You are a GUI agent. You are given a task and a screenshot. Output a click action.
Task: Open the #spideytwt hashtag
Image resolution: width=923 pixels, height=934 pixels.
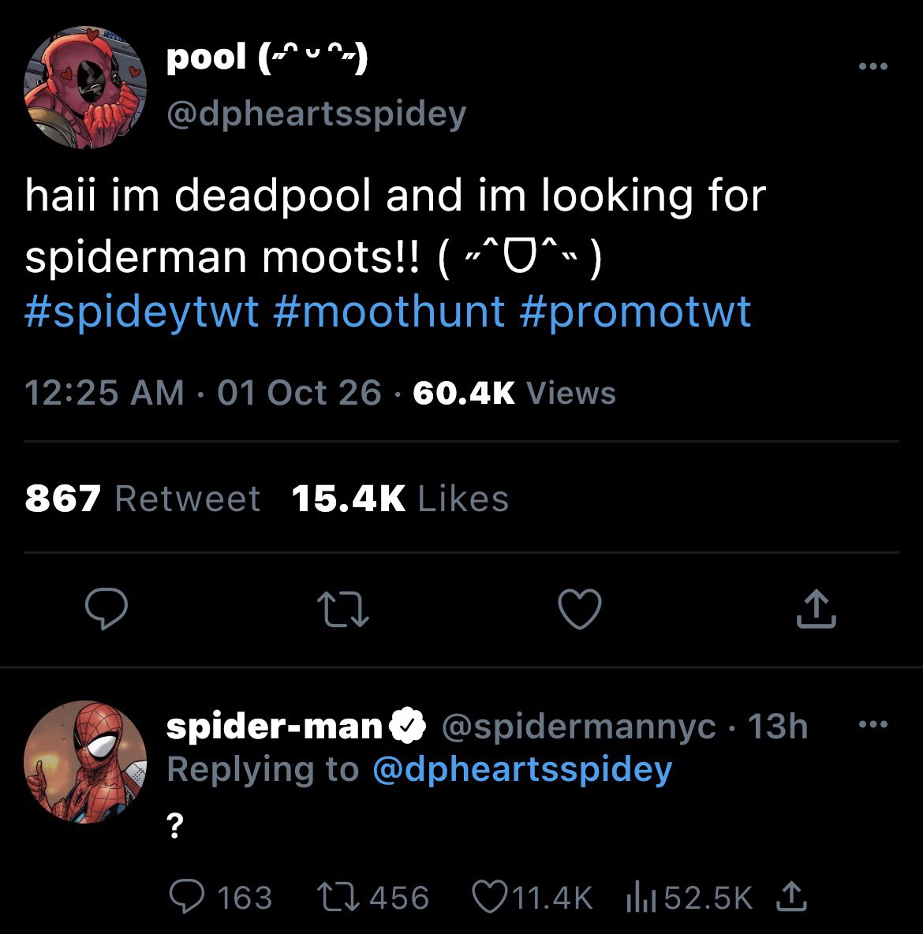point(142,312)
